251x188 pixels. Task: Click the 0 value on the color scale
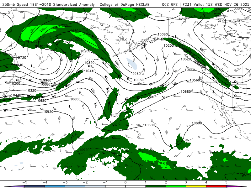point(125,182)
